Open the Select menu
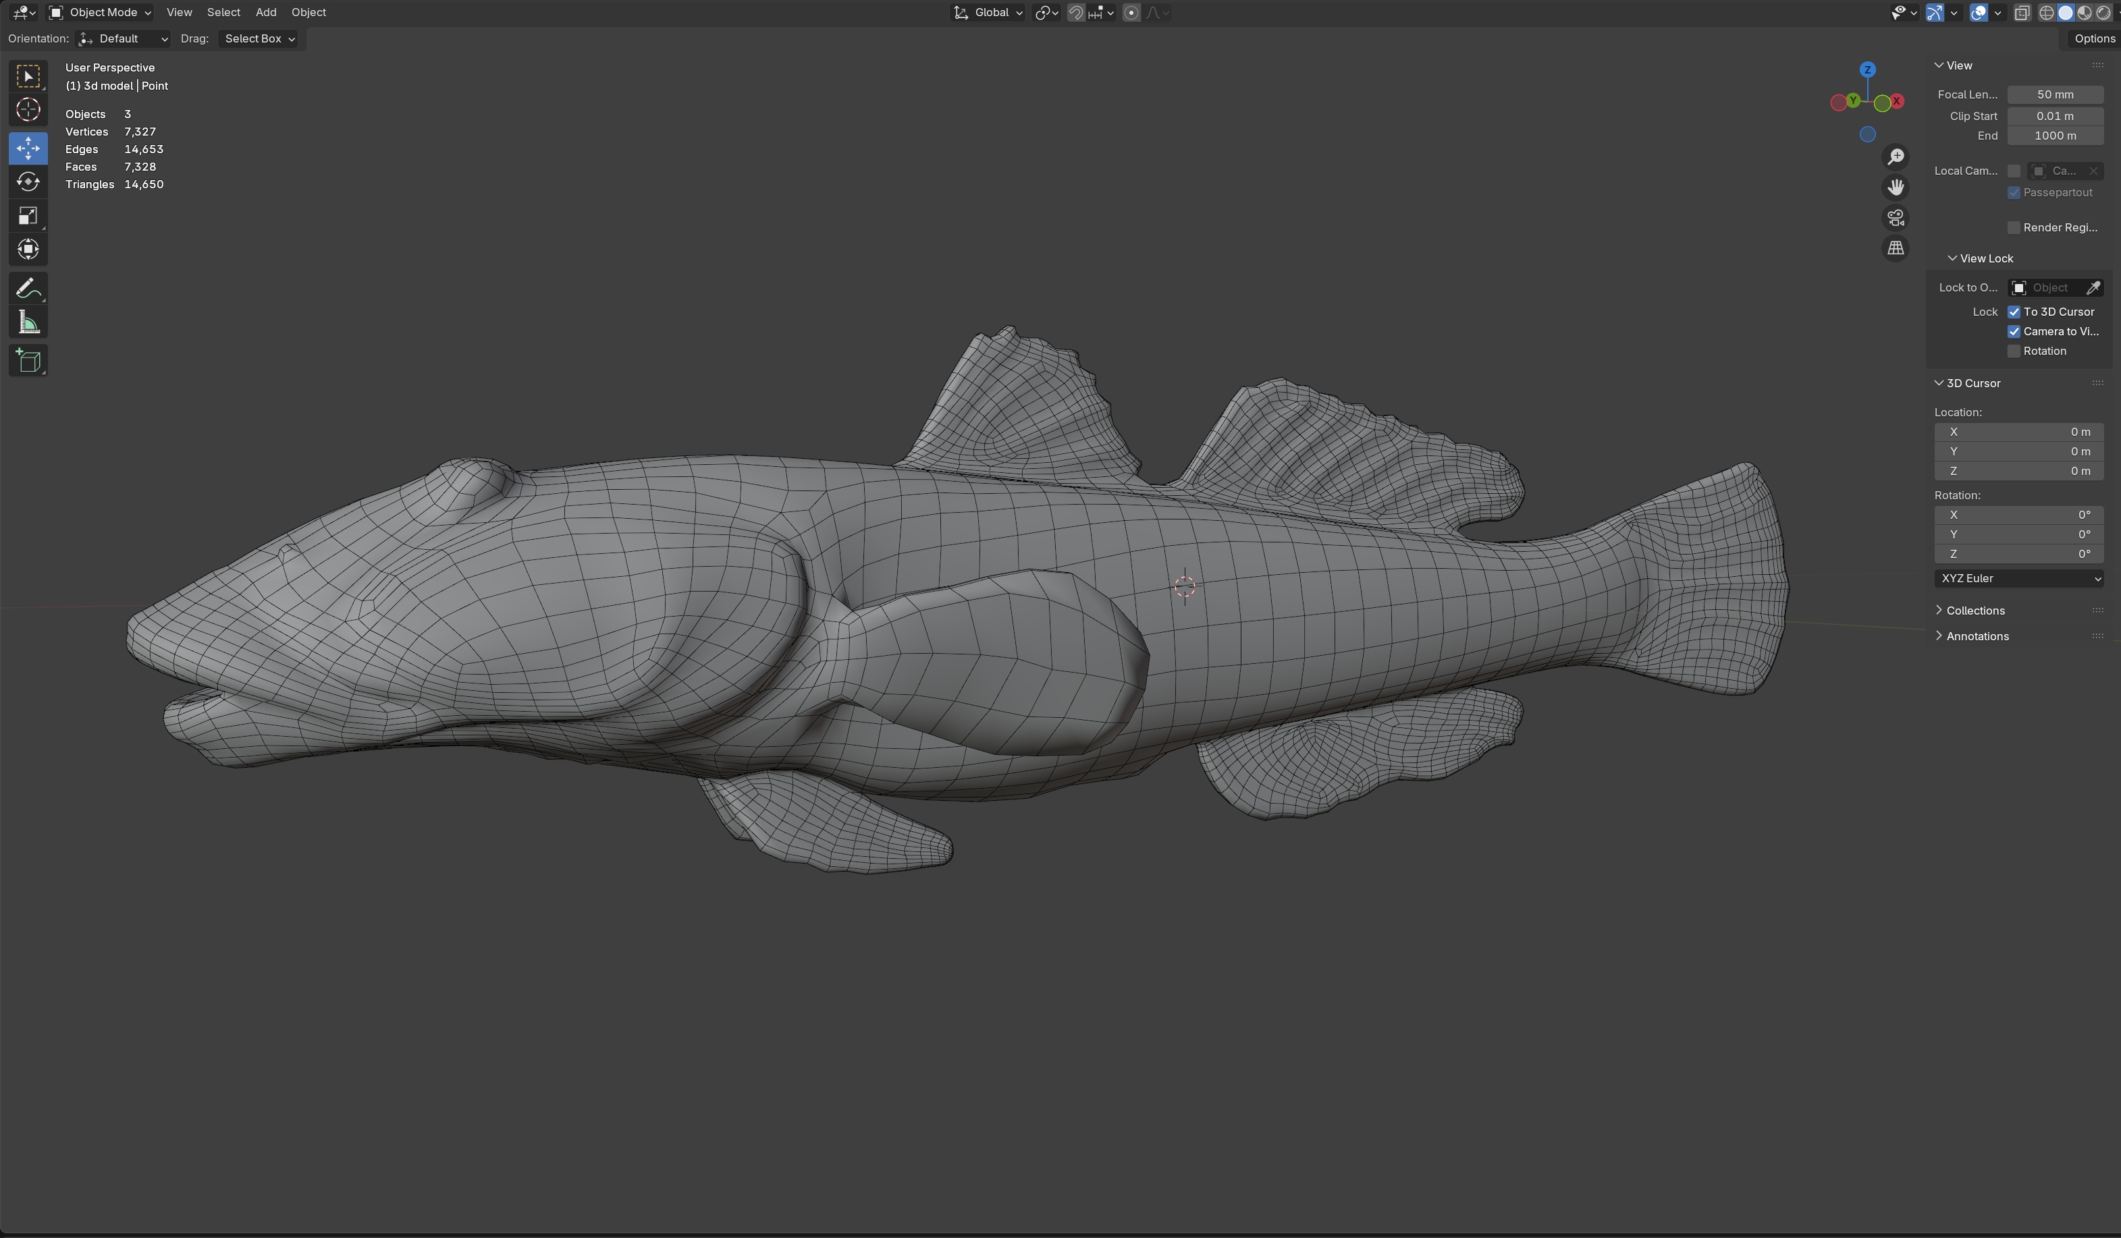 pyautogui.click(x=223, y=13)
